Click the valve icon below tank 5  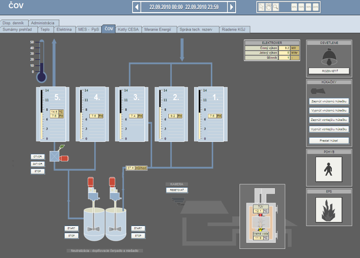point(55,156)
